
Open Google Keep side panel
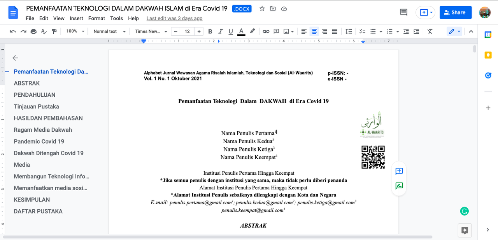coord(488,55)
